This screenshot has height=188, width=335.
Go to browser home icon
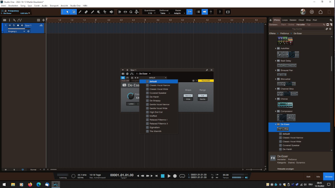click(271, 20)
